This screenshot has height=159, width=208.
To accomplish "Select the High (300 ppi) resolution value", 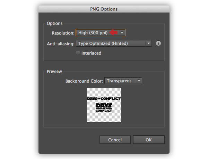I will [93, 33].
